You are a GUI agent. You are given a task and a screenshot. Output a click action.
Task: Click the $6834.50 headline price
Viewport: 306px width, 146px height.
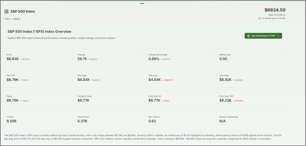tap(275, 10)
